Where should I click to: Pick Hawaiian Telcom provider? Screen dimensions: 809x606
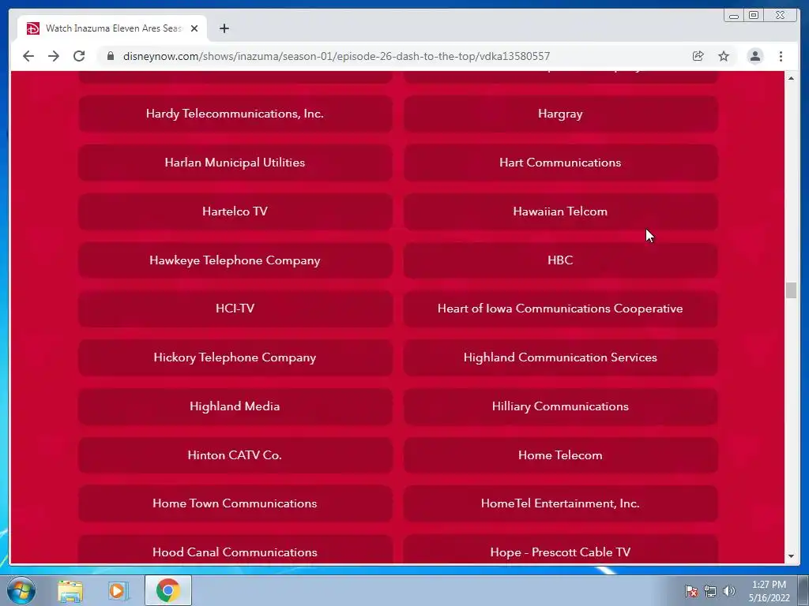(560, 211)
